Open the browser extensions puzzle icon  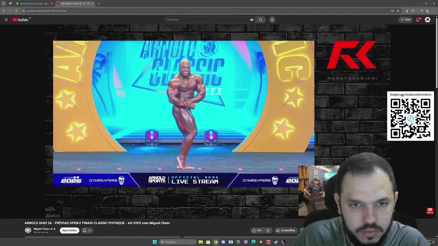tap(413, 11)
